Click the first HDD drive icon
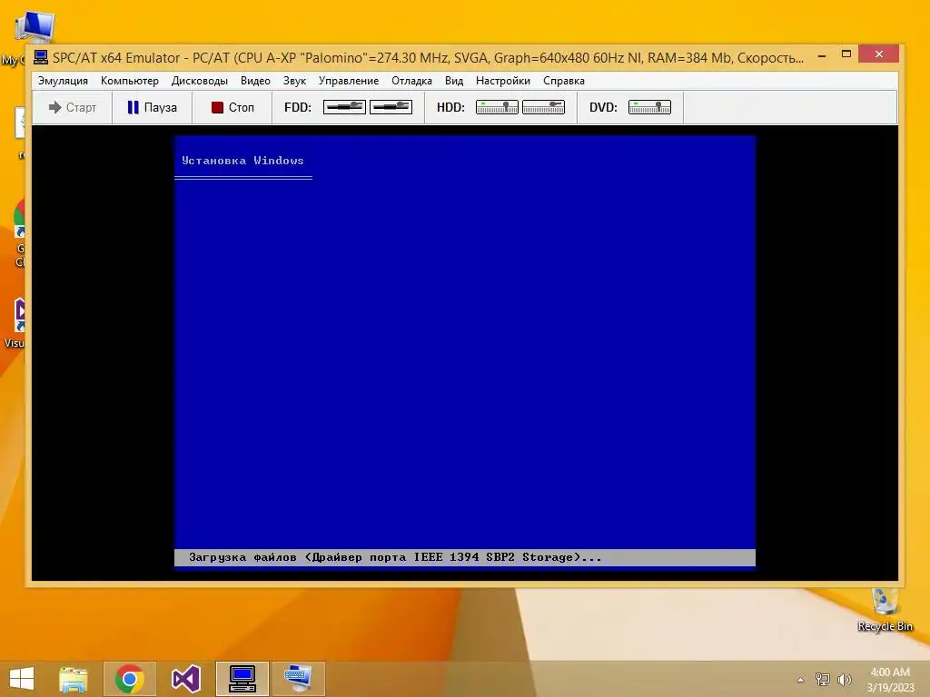The width and height of the screenshot is (930, 697). coord(497,107)
